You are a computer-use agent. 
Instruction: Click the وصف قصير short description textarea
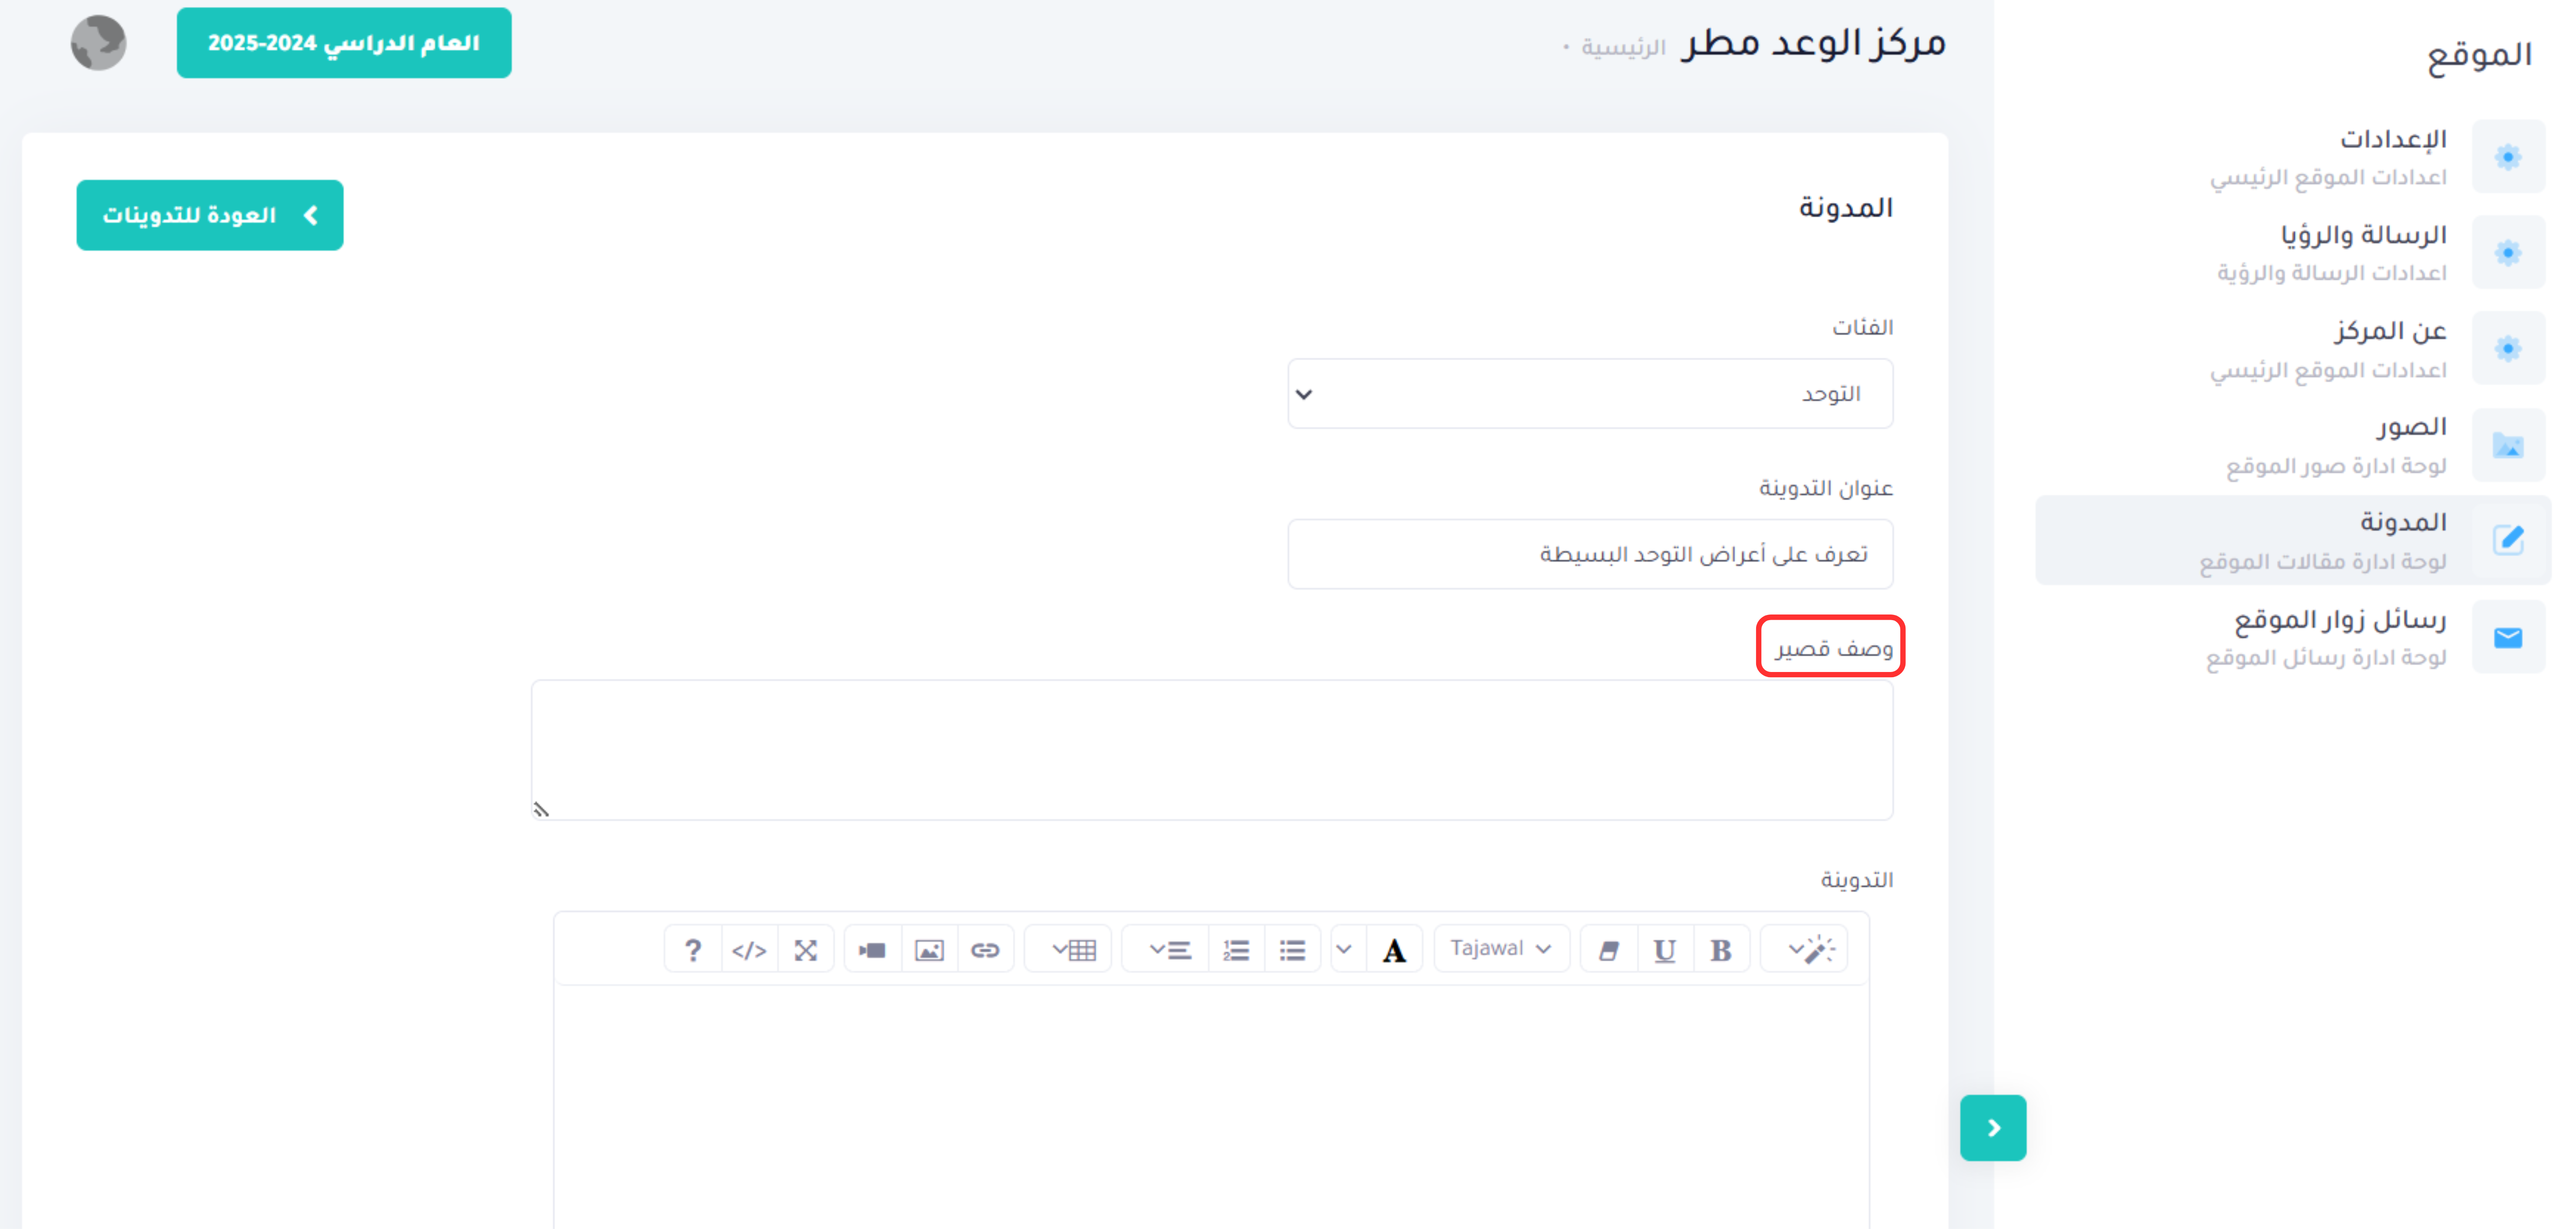(x=1212, y=750)
